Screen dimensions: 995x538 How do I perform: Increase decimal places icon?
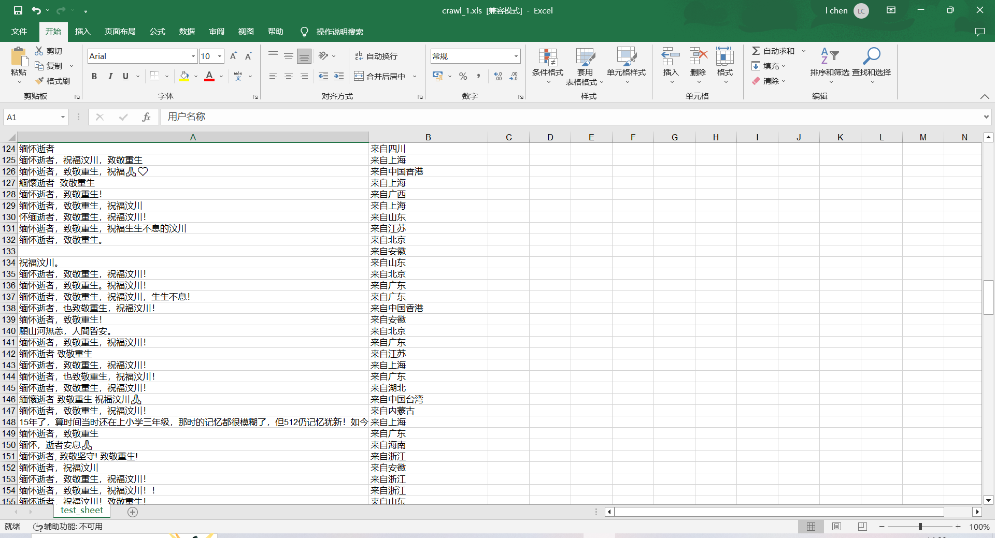click(x=498, y=76)
